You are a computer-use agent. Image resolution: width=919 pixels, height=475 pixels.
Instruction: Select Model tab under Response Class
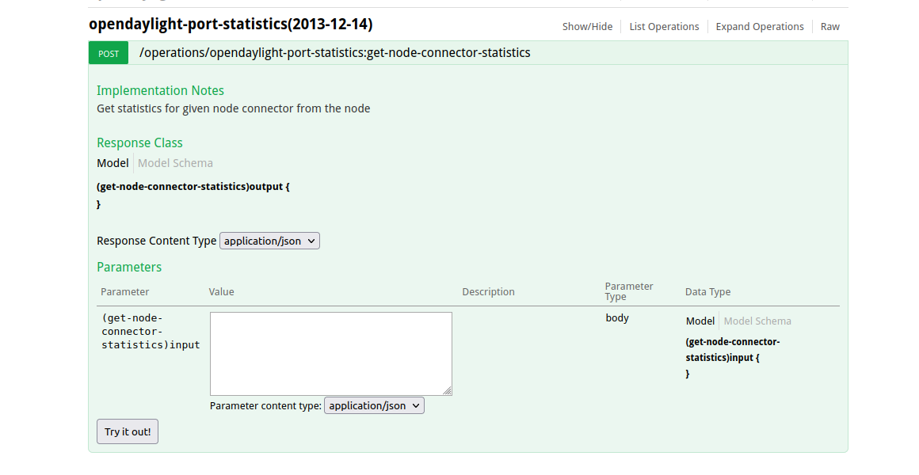[112, 163]
